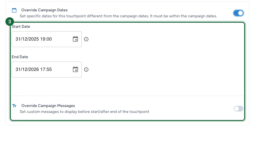Viewport: 255px width, 143px height.
Task: Show info tooltip beside the Start Date field
Action: [x=86, y=39]
